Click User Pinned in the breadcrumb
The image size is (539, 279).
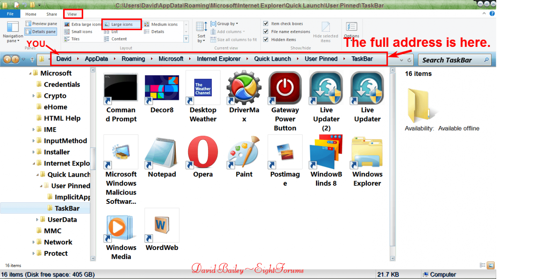(321, 59)
